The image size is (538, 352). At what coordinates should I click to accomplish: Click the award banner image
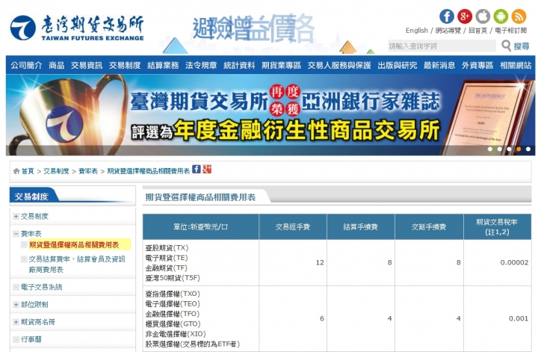(270, 115)
